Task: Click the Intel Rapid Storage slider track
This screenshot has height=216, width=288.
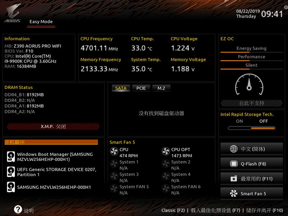Action: point(252,128)
